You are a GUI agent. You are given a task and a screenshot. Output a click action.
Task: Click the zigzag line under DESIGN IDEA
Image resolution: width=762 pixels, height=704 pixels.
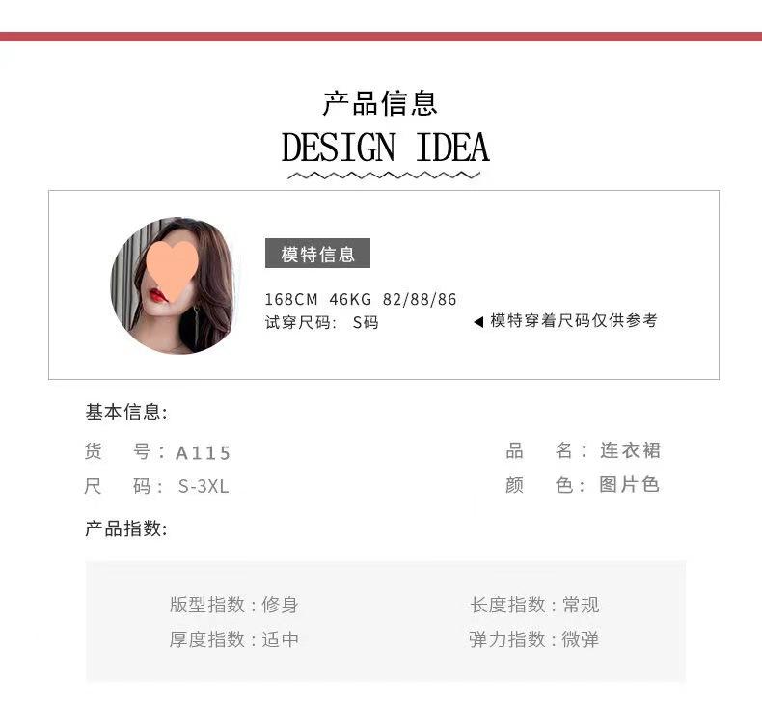coord(384,175)
